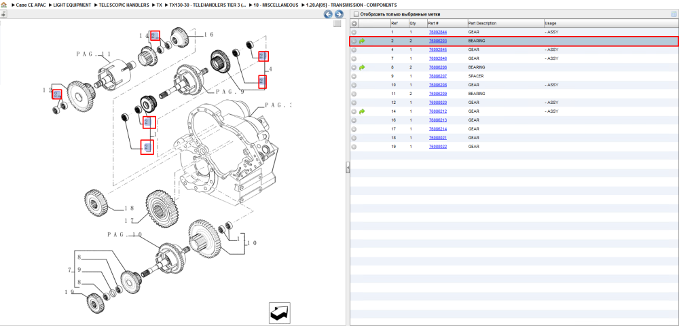Screen dimensions: 679x326
Task: Click the PAG.10 reference on the diagram
Action: click(125, 234)
